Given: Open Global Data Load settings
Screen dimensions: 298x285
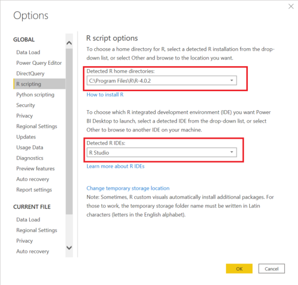Looking at the screenshot, I should [x=28, y=52].
